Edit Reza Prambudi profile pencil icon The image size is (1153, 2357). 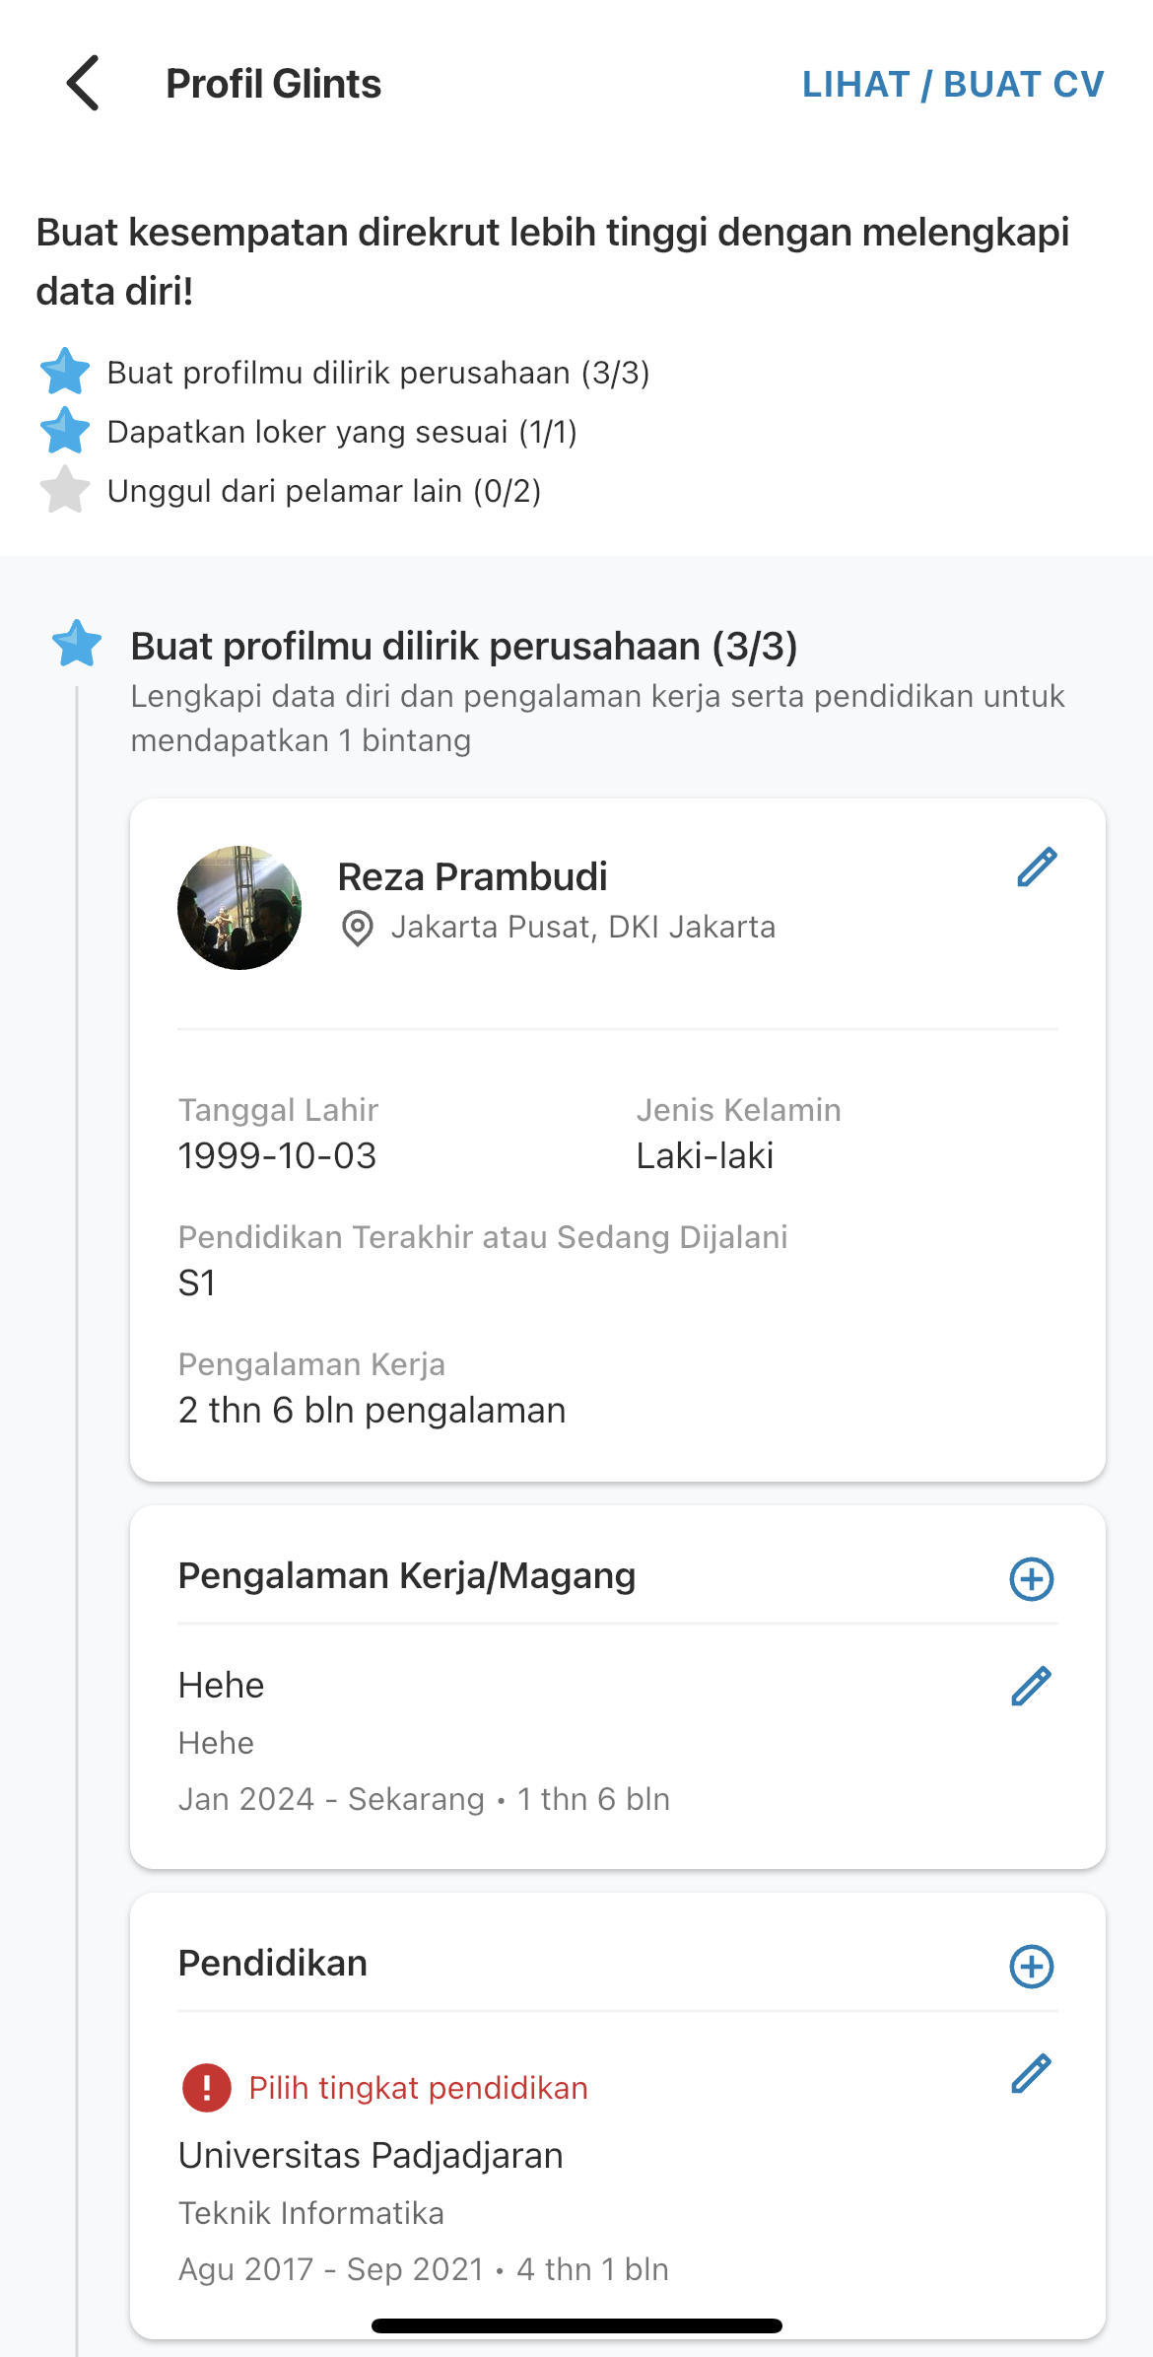coord(1037,867)
